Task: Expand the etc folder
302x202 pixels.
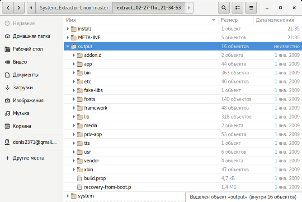Action: (74, 82)
